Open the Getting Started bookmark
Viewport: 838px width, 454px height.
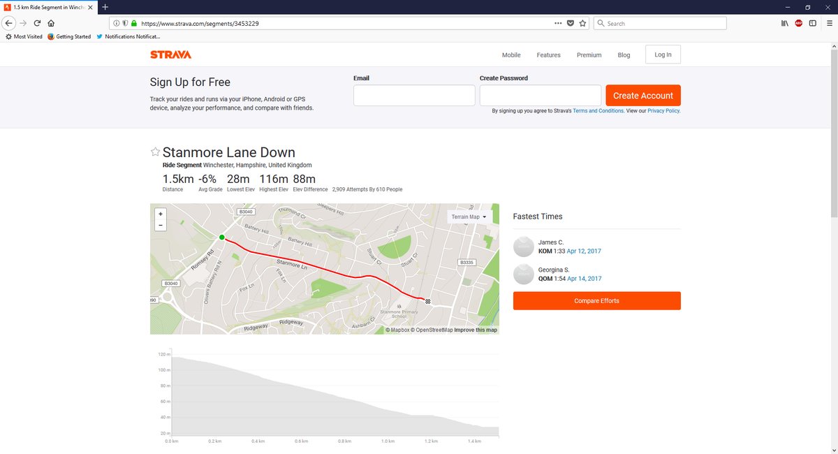(69, 36)
